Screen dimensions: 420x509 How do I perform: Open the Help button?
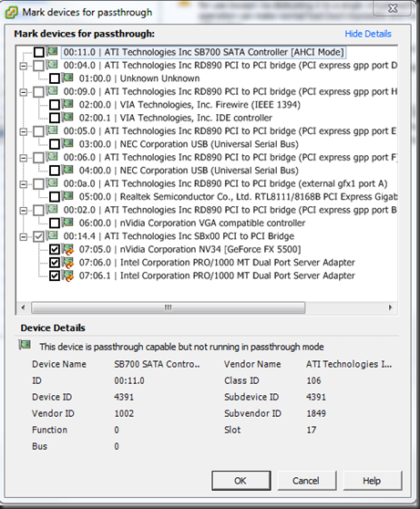(372, 481)
